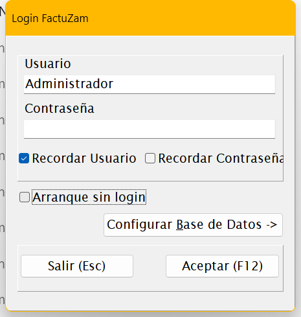Click the Contraseña label text

[x=60, y=108]
